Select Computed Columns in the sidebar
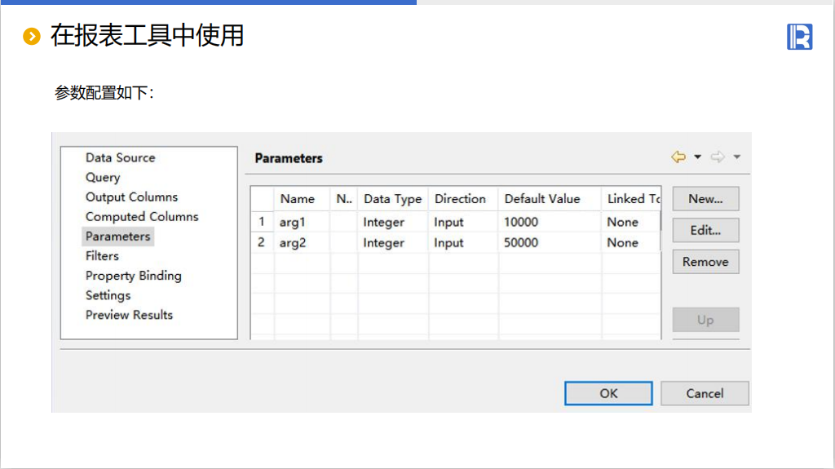835x469 pixels. pyautogui.click(x=142, y=216)
